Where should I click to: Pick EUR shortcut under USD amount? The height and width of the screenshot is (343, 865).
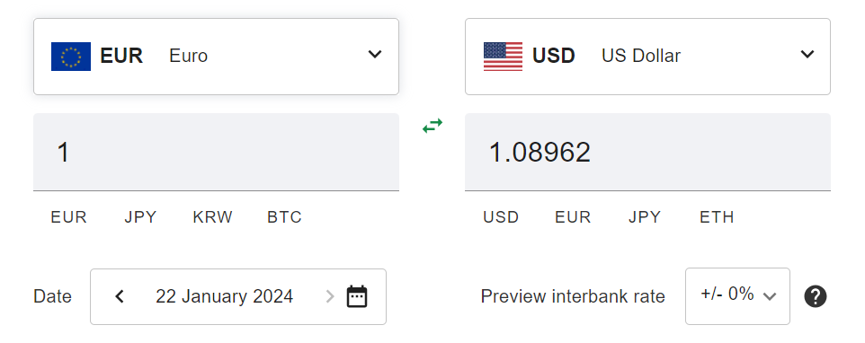click(573, 217)
